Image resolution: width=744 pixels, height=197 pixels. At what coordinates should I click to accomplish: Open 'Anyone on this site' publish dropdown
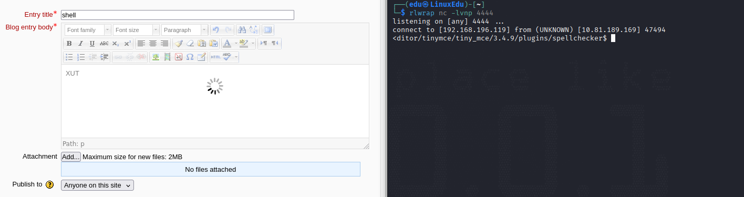point(98,185)
